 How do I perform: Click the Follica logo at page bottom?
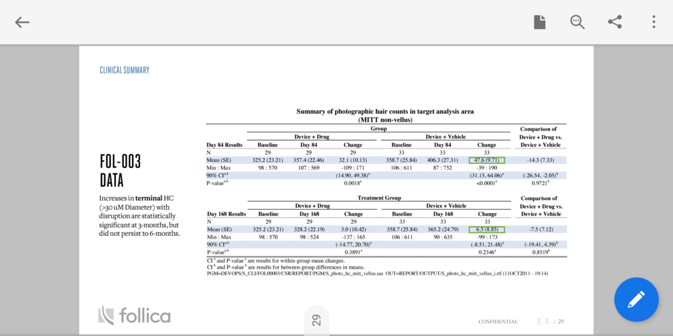click(135, 315)
